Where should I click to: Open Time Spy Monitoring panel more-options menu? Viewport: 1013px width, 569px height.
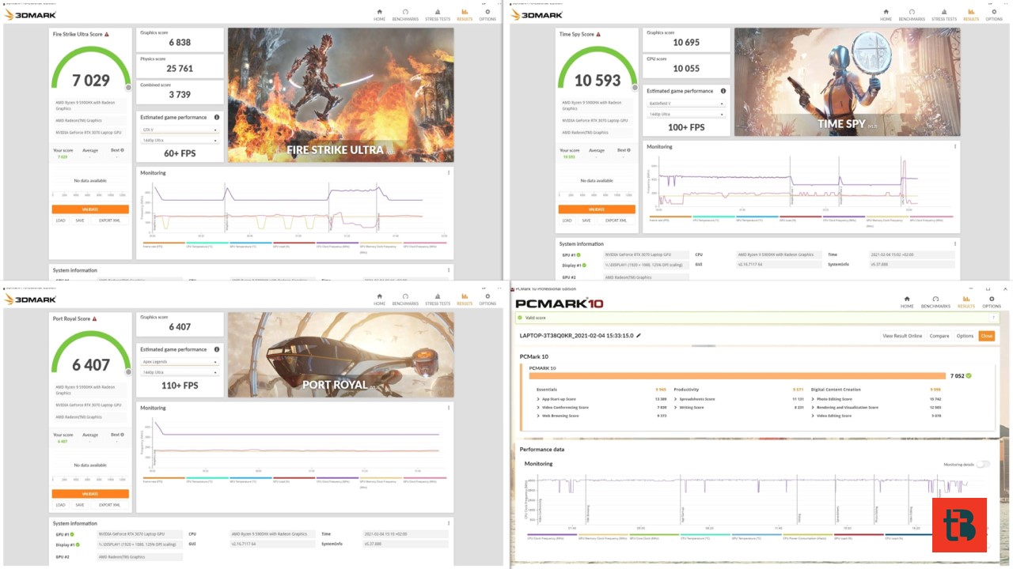coord(955,147)
